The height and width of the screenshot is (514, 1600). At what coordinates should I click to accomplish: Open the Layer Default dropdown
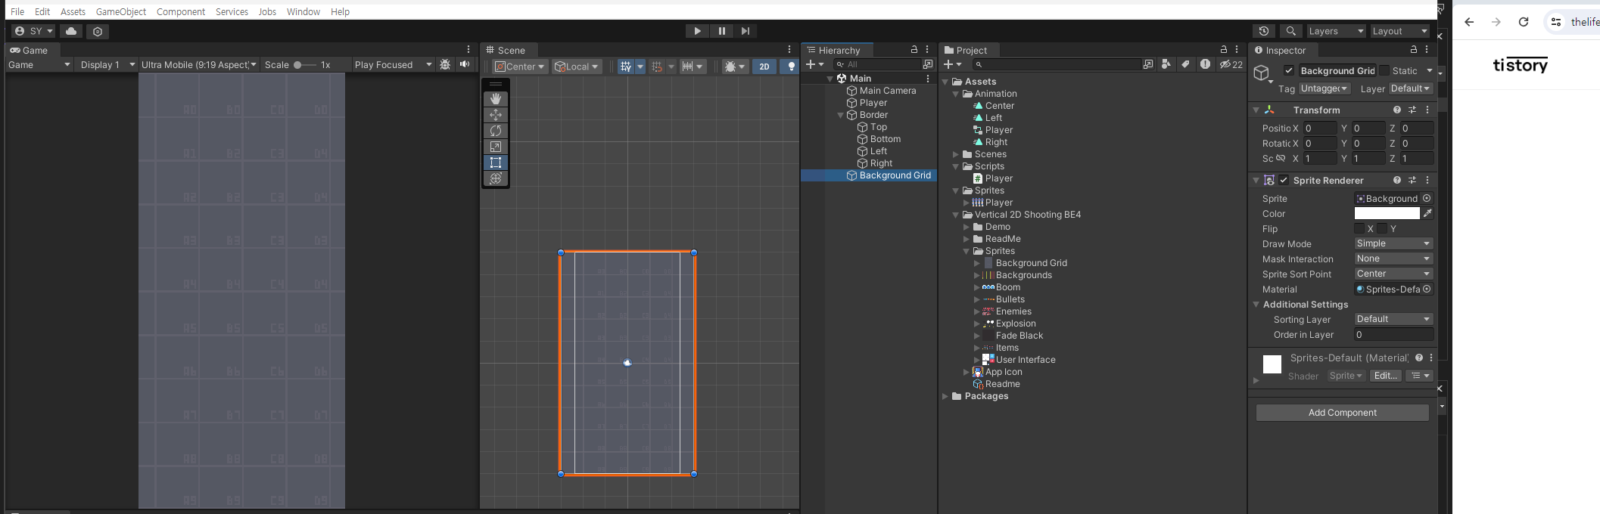1411,89
